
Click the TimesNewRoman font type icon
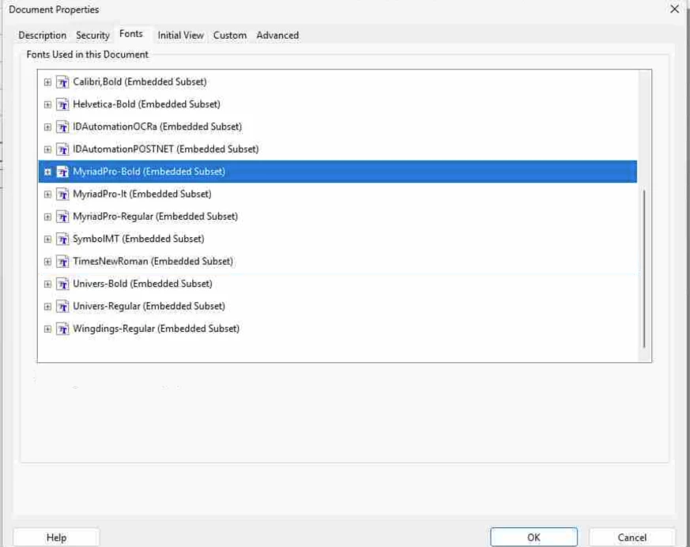click(x=62, y=262)
